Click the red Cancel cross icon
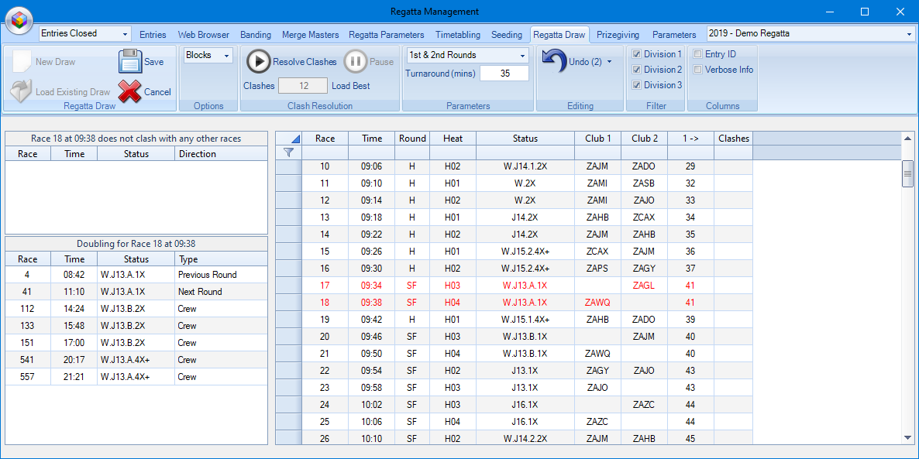Screen dimensions: 919x459 point(131,91)
